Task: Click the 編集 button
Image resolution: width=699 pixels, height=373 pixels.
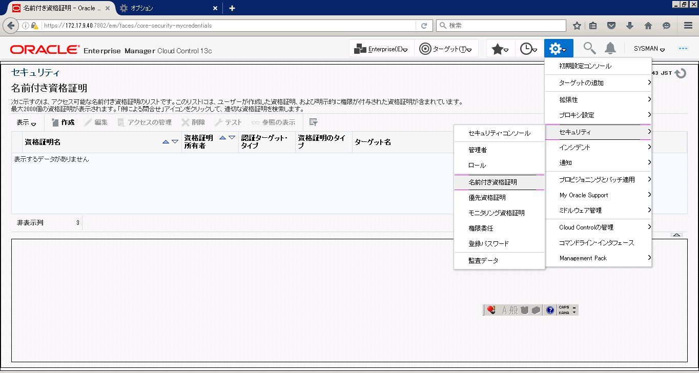Action: [x=96, y=122]
